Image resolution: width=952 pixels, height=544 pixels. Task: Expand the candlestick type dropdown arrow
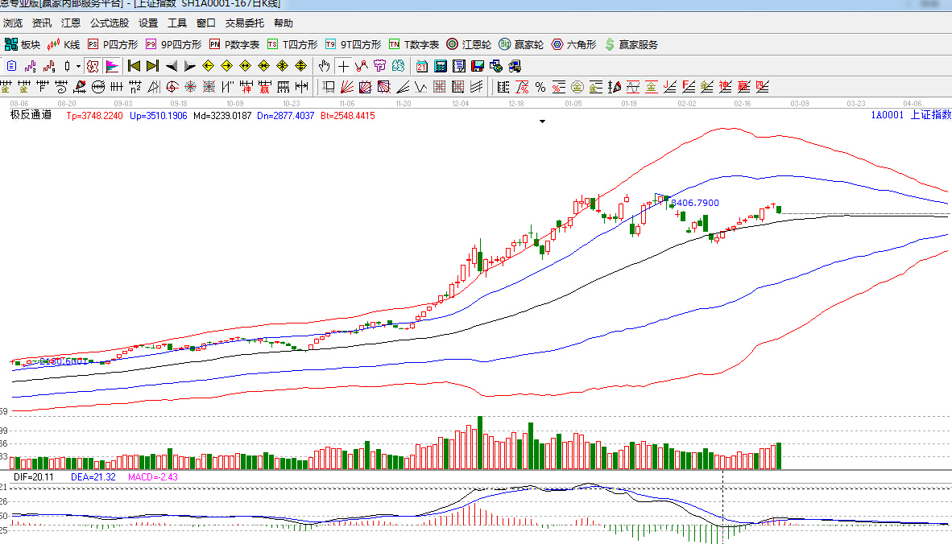[x=78, y=66]
